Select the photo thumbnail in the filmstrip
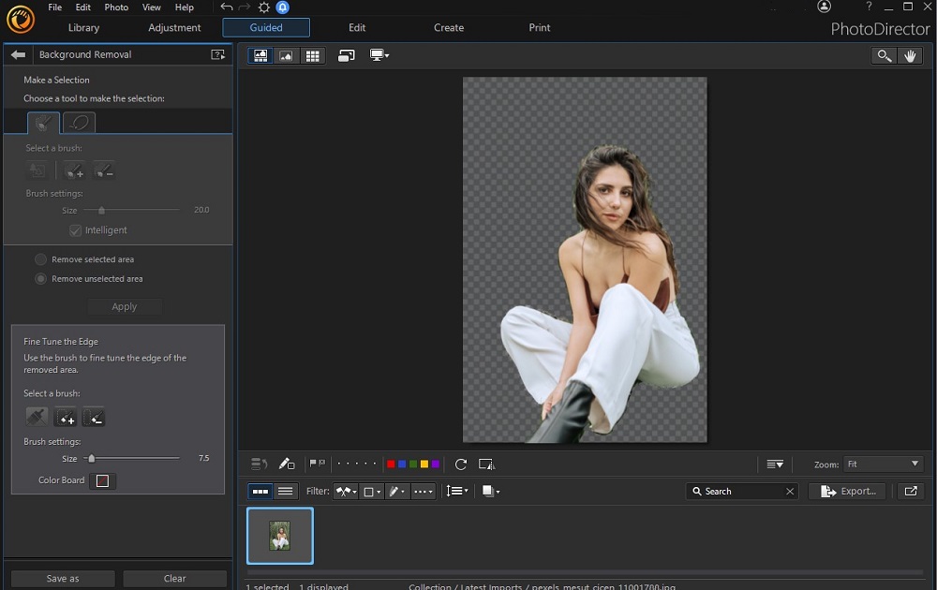Screen dimensions: 937x590 click(280, 536)
